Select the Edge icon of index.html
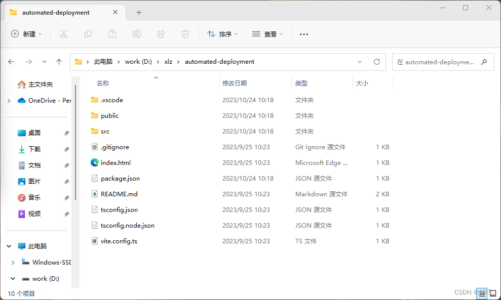The width and height of the screenshot is (501, 300). coord(95,162)
